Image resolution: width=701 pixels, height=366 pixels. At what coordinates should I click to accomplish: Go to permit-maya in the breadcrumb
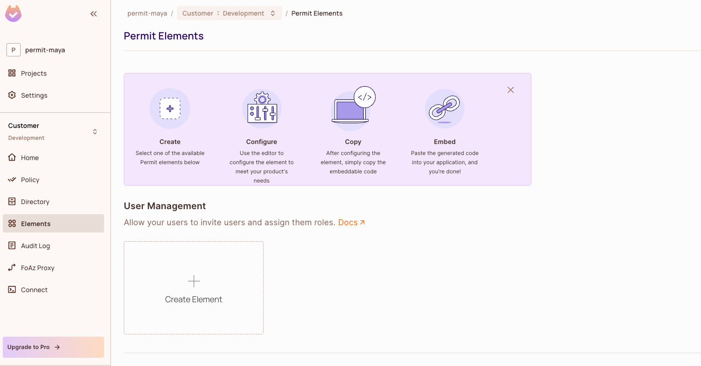pos(147,13)
